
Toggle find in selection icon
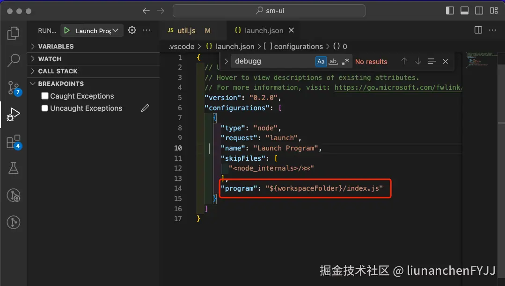(x=432, y=61)
